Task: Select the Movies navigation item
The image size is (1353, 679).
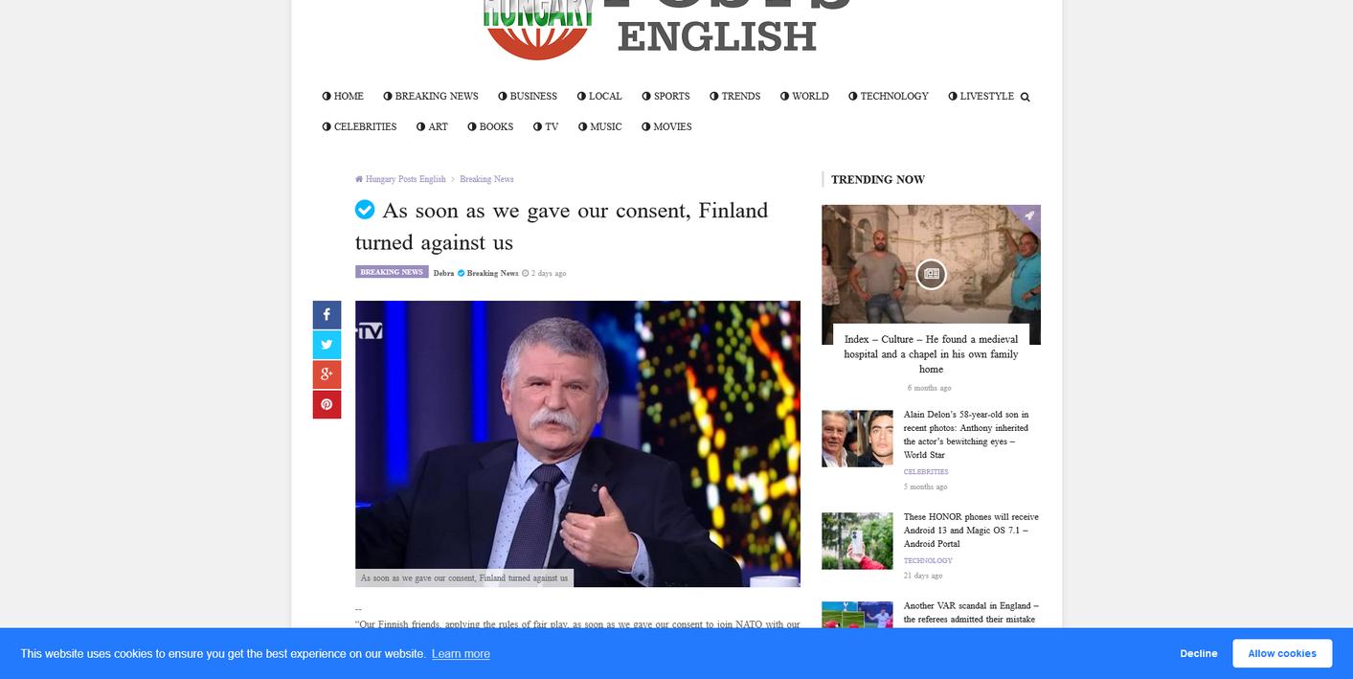Action: pos(666,126)
